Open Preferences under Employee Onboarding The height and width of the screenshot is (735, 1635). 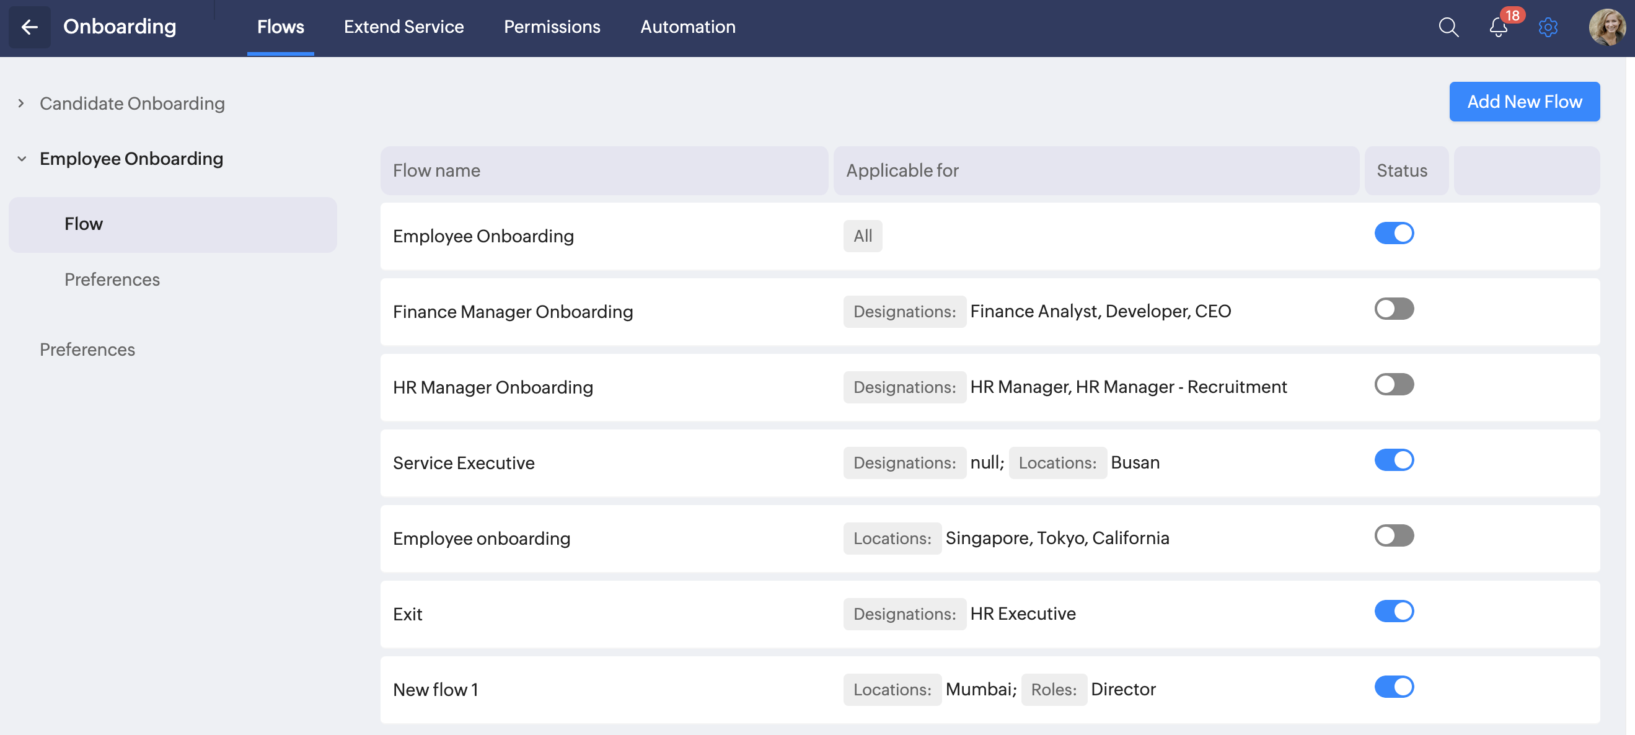pyautogui.click(x=112, y=279)
